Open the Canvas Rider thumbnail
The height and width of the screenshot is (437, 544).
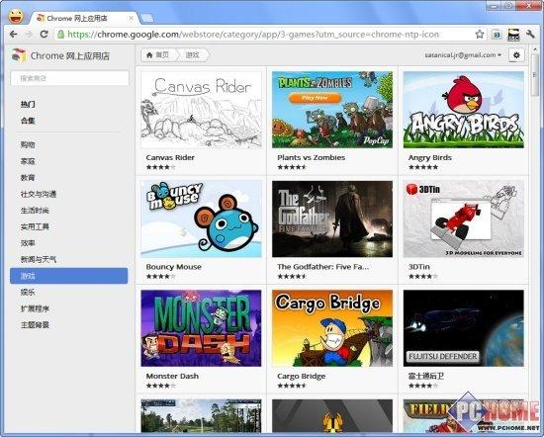point(201,110)
